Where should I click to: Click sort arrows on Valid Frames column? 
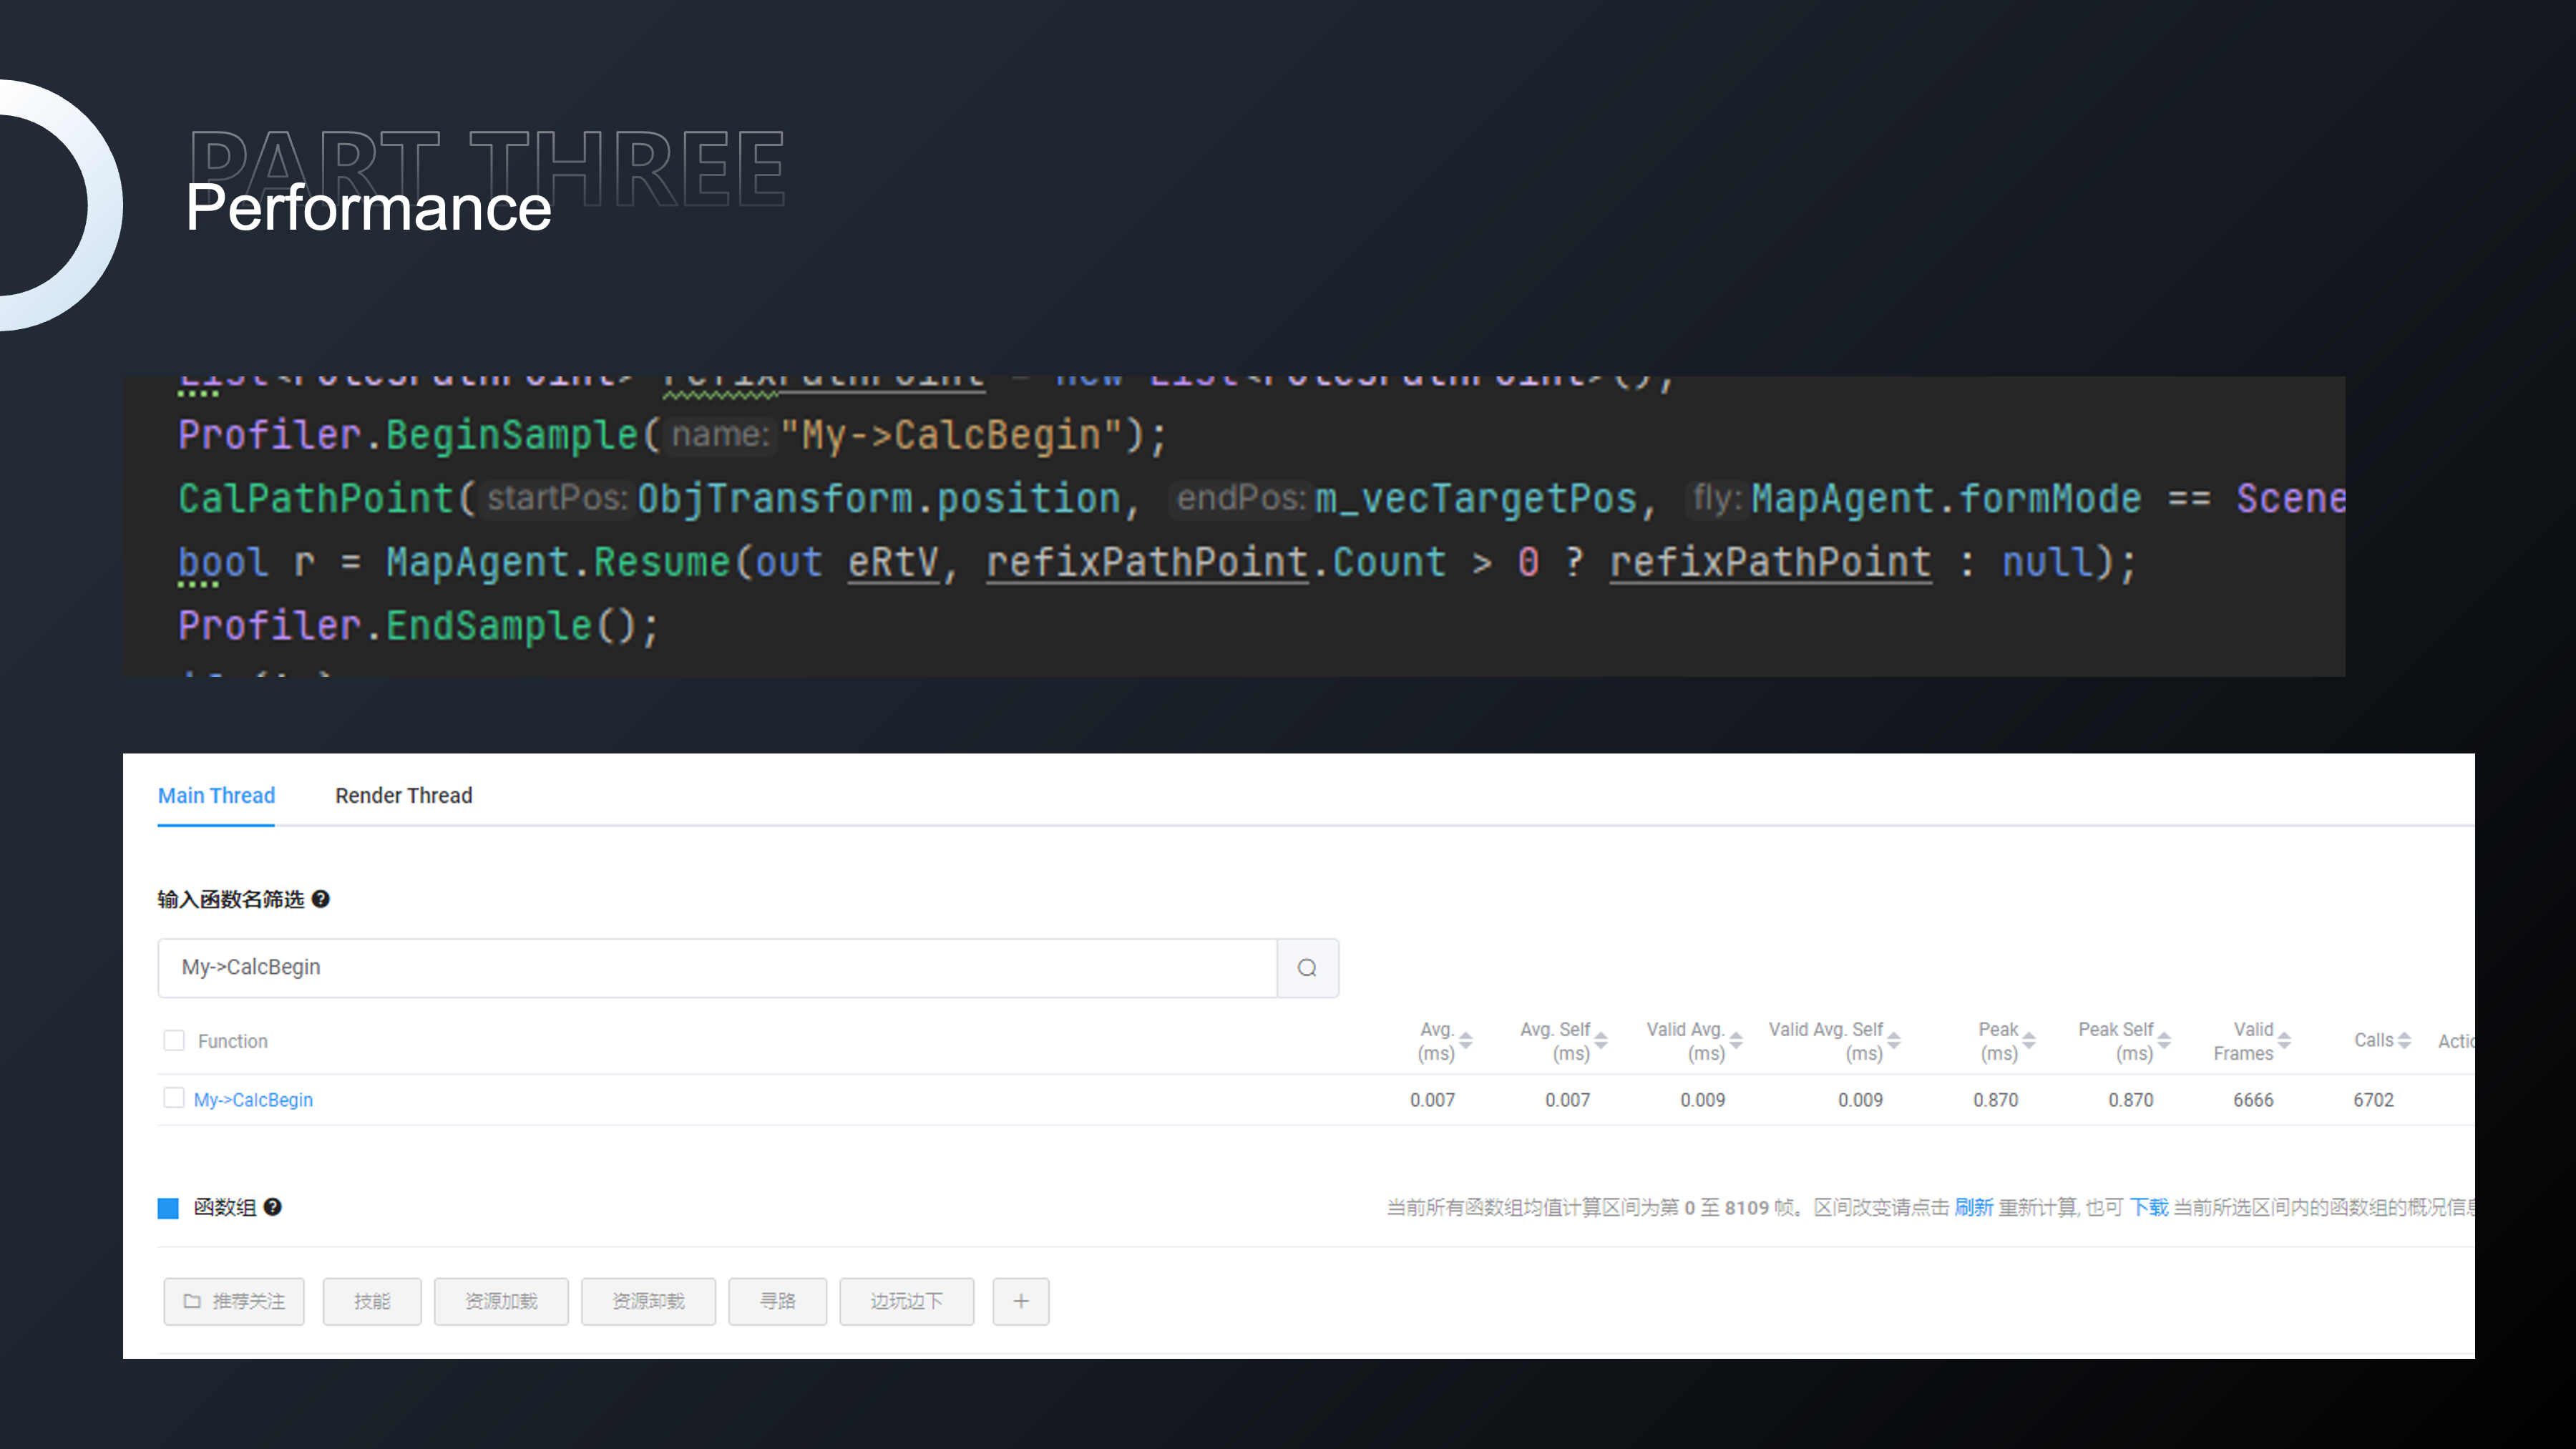click(2284, 1040)
